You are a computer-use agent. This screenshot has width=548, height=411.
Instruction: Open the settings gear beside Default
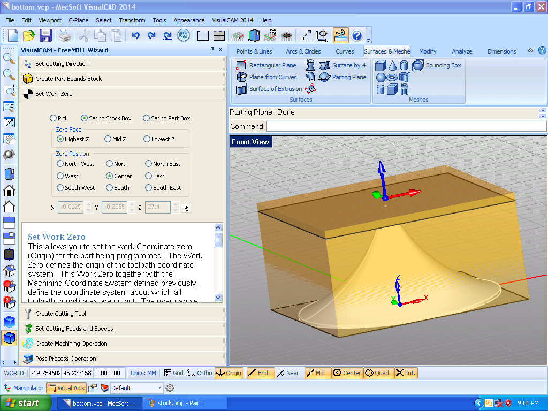pos(170,387)
